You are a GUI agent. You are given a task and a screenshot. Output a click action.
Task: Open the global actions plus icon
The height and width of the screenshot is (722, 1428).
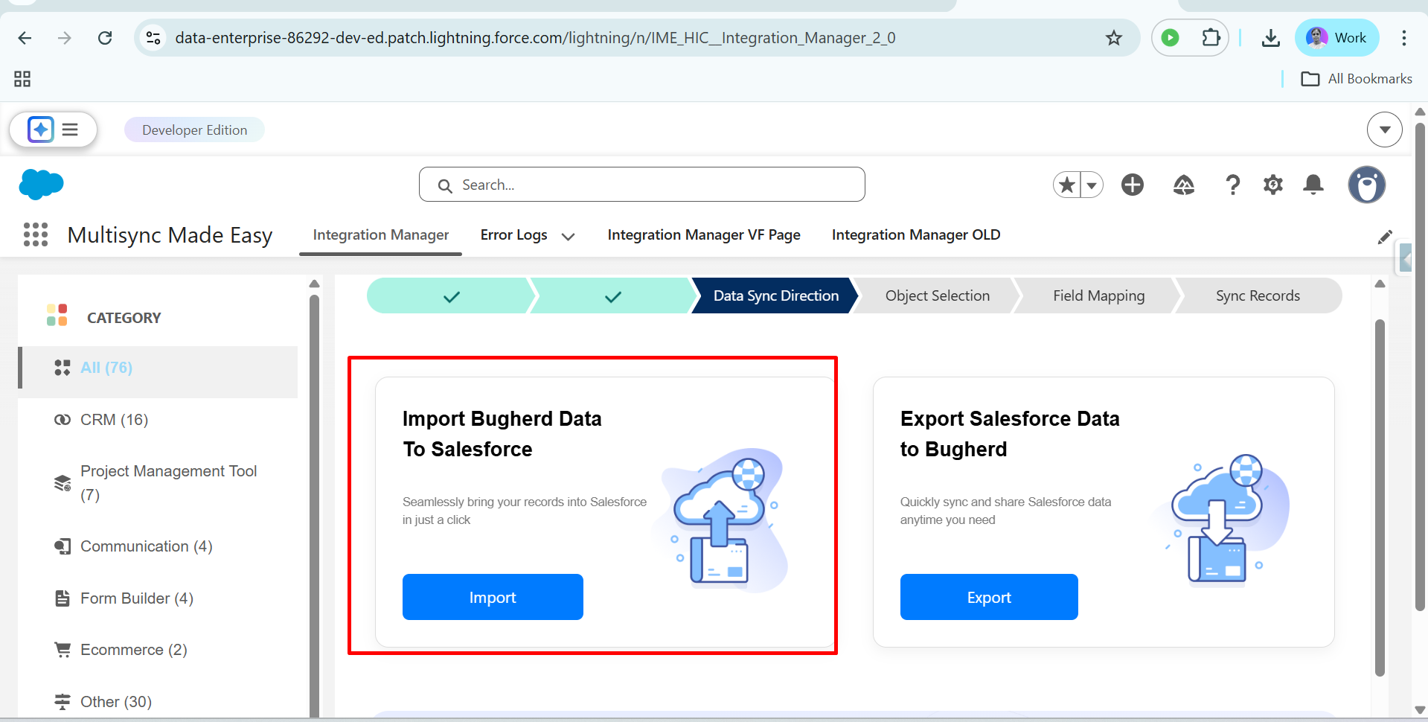[1133, 185]
